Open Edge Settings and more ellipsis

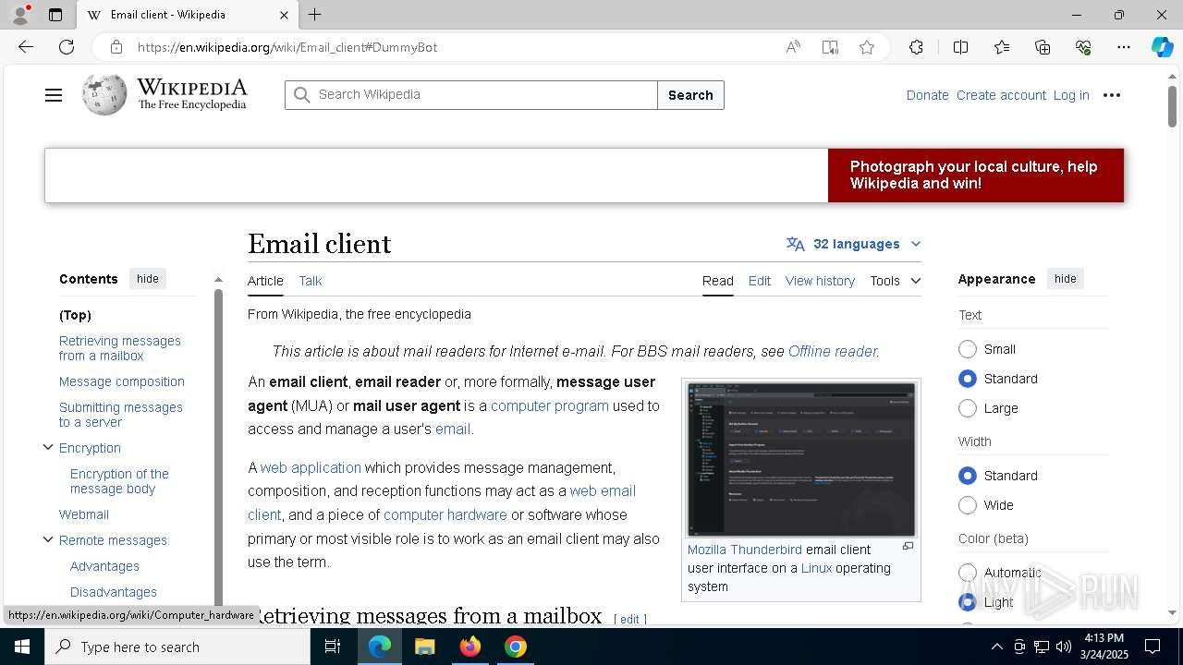1124,47
